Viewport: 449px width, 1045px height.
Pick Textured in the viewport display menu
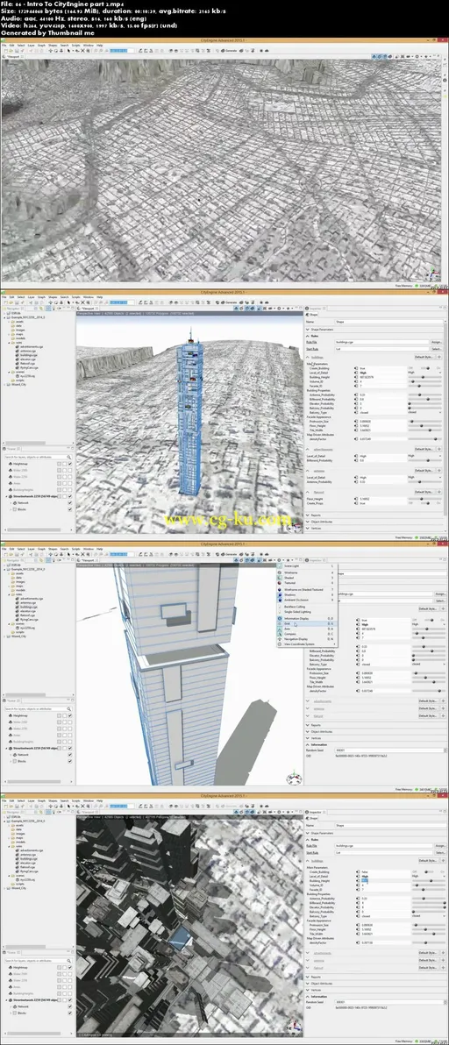click(307, 583)
